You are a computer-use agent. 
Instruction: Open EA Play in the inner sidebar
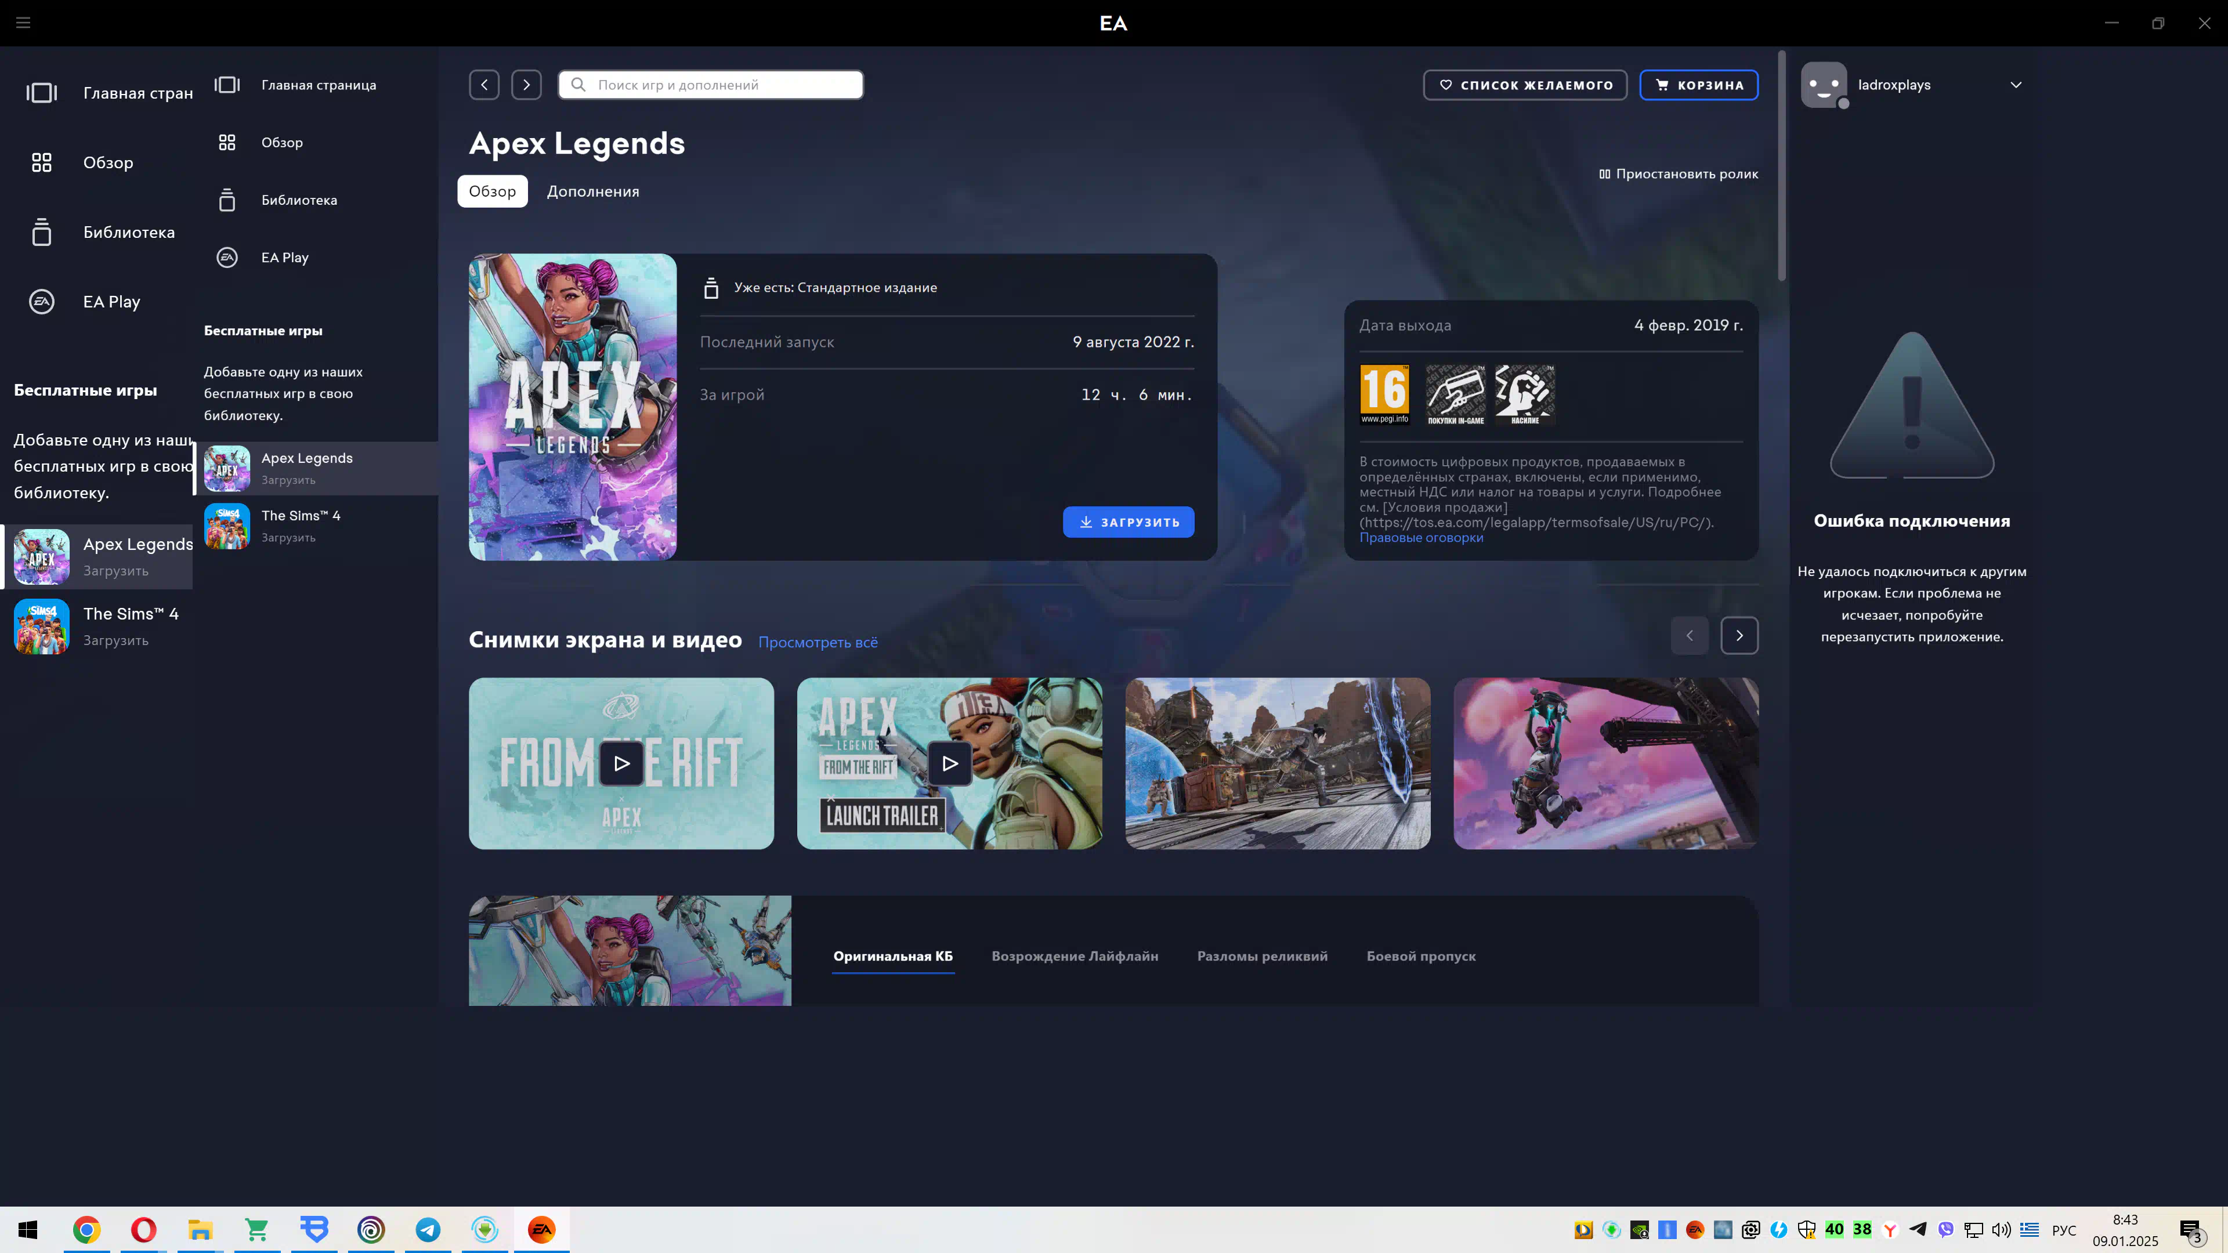[284, 258]
